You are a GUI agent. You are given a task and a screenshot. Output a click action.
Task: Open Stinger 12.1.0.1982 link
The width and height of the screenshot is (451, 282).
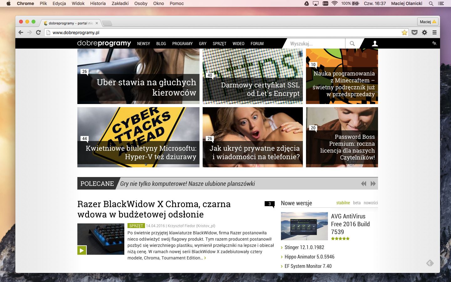click(304, 247)
